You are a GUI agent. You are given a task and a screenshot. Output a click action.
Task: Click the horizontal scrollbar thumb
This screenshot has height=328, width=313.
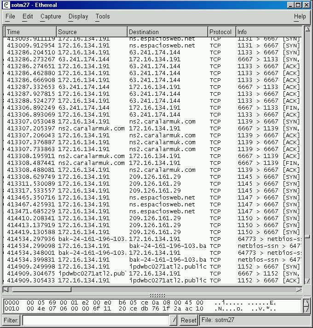click(41, 290)
